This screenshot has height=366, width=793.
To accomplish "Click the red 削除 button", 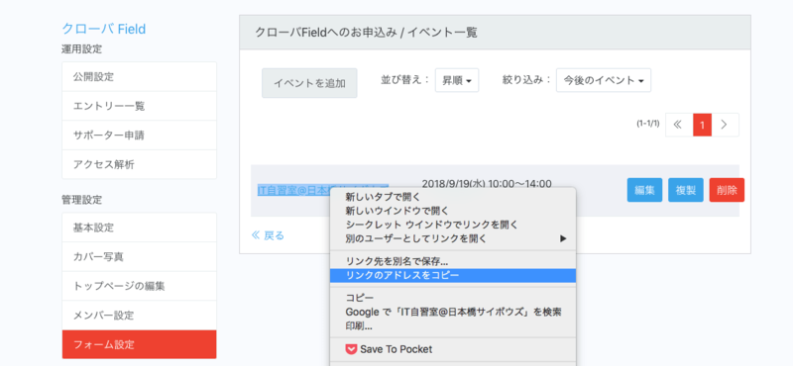I will [x=727, y=190].
